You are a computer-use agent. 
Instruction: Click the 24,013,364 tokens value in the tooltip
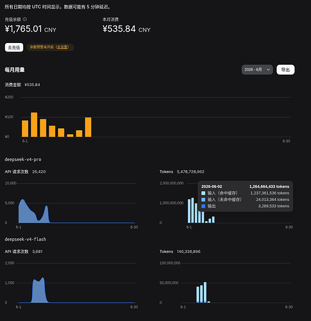pyautogui.click(x=273, y=200)
